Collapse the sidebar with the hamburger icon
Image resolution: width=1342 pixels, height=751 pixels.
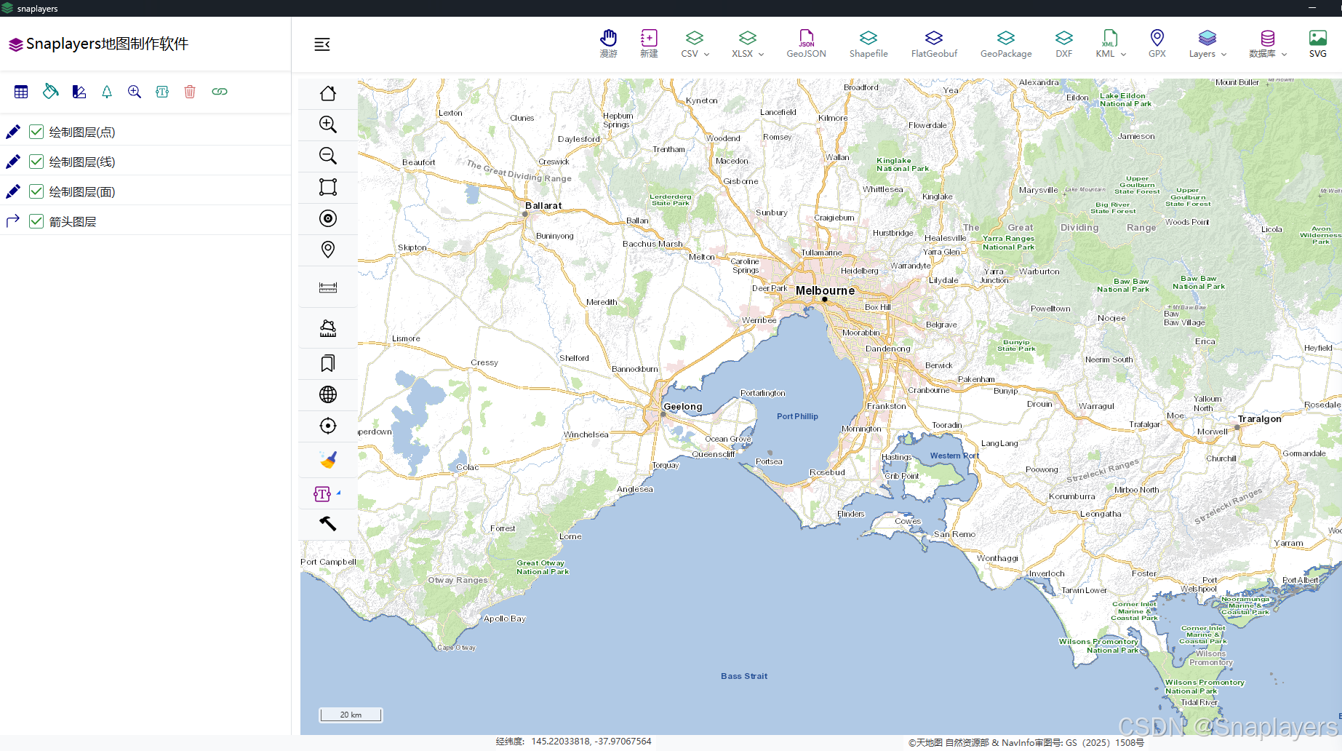322,44
